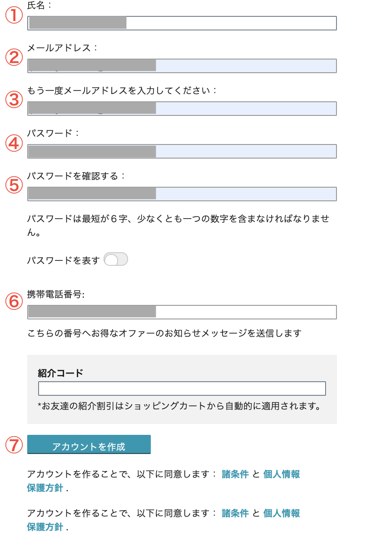Open the second 諸条件 link at bottom
Viewport: 366px width, 538px height.
[x=235, y=513]
